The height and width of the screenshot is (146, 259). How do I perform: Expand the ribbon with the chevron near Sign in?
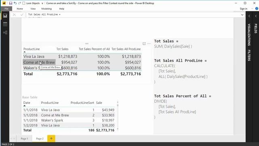point(252,9)
